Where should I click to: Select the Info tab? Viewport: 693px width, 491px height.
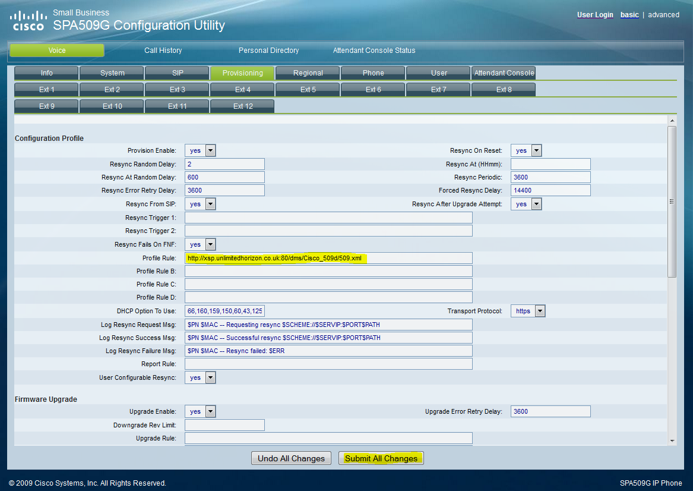(46, 73)
